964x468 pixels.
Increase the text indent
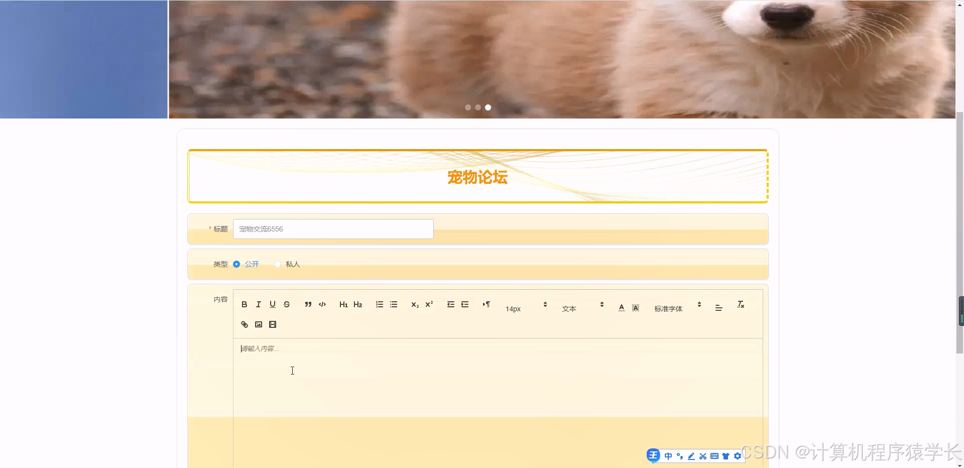pos(464,304)
